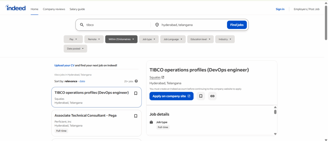Click Apply on company site button
This screenshot has width=328, height=141.
pyautogui.click(x=171, y=96)
